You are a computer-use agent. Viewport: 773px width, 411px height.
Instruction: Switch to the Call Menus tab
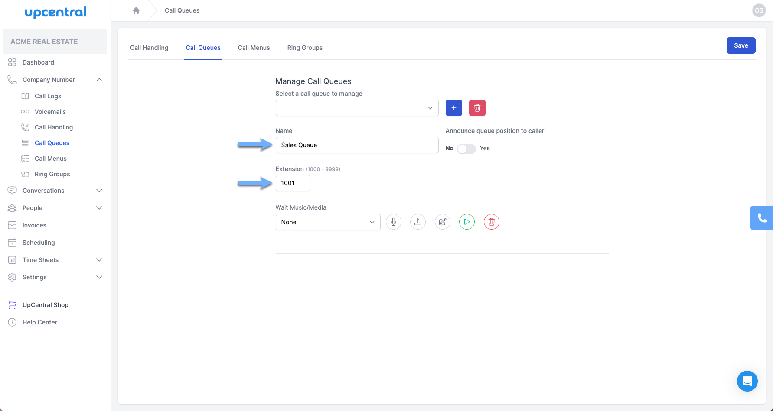click(254, 48)
